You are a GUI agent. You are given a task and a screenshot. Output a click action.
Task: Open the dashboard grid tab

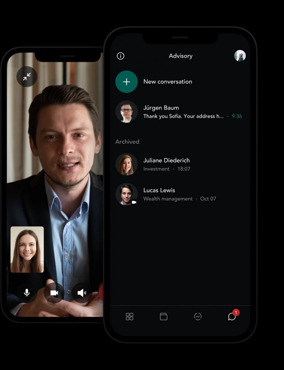pos(130,316)
